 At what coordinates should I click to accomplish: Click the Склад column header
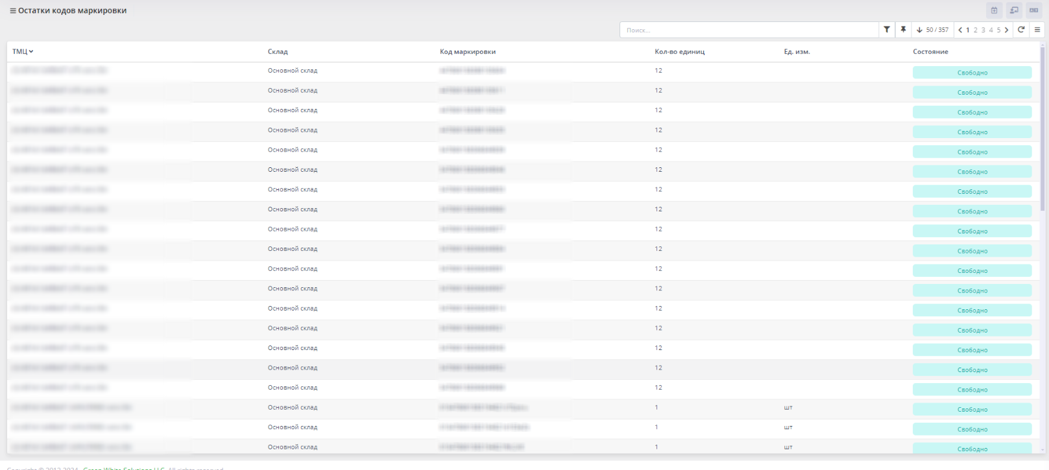pyautogui.click(x=278, y=52)
